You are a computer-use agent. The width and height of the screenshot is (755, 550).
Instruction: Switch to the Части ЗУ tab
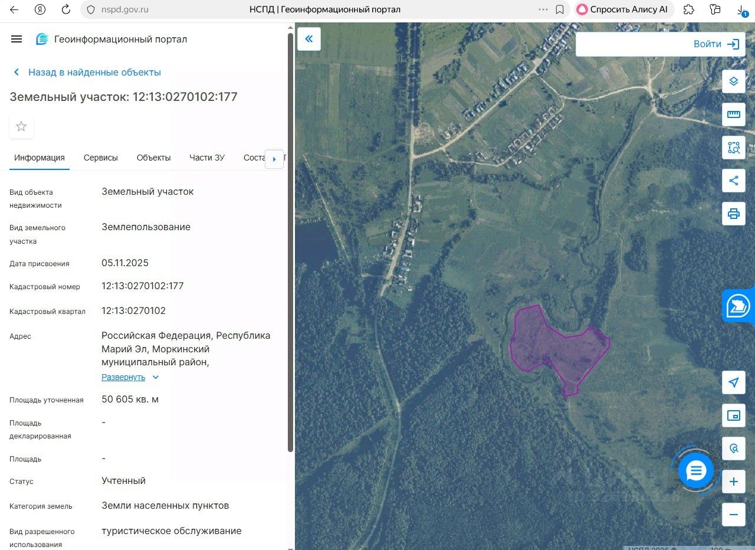[207, 158]
